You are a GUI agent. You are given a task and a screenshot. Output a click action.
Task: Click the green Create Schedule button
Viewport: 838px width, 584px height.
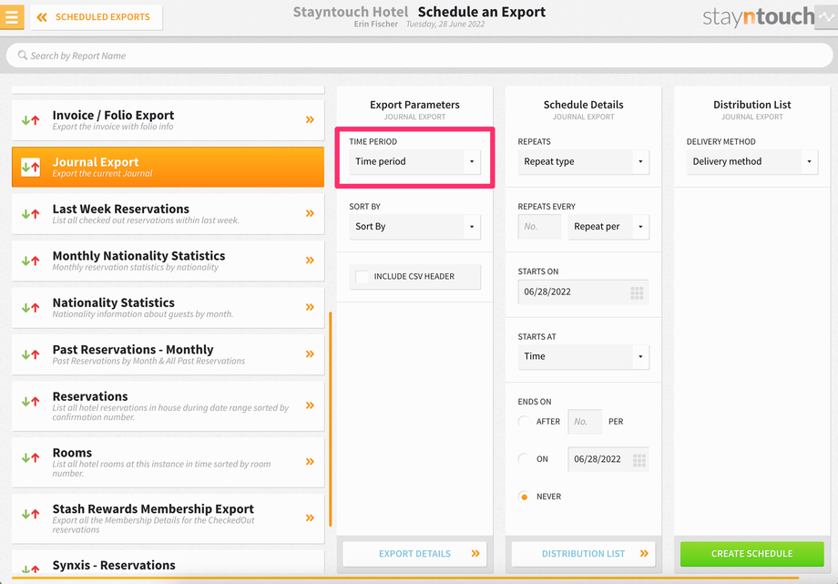point(752,554)
